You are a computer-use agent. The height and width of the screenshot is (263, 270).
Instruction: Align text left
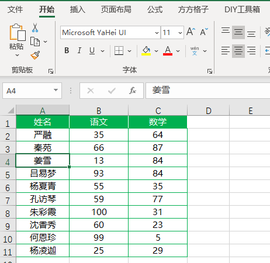click(x=226, y=51)
